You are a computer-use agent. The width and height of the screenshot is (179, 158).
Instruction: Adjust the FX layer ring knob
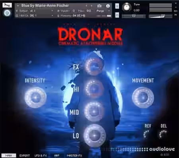point(94,66)
